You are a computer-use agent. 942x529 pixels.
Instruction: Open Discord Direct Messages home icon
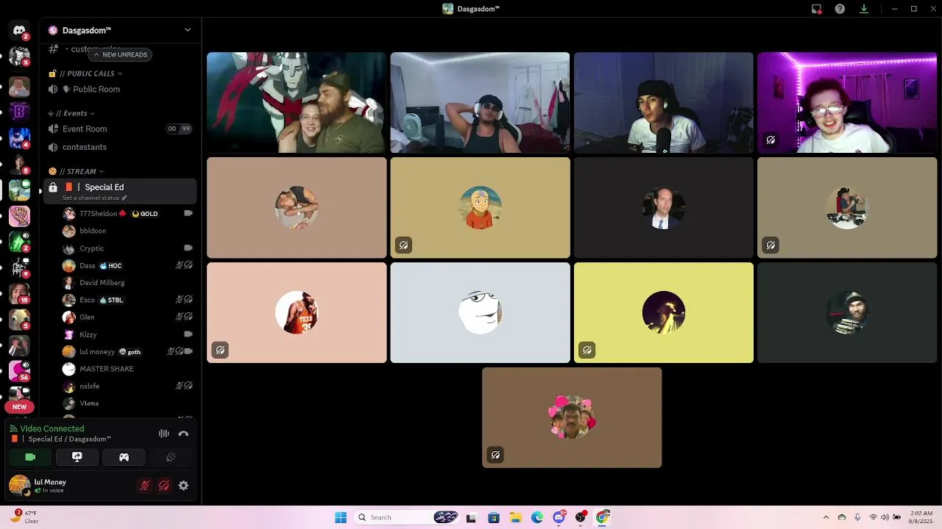[x=19, y=30]
